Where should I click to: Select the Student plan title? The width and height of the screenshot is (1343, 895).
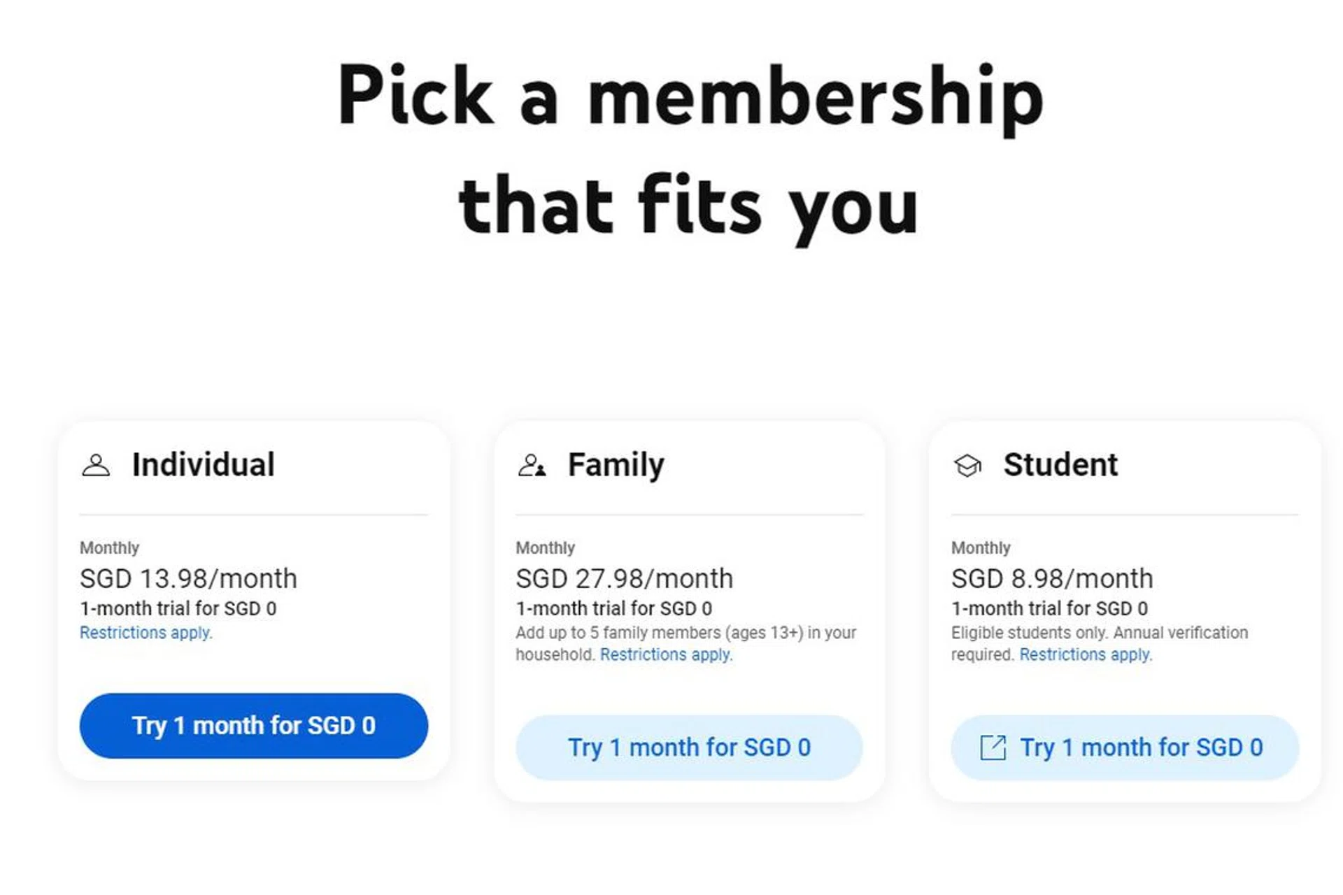(x=1060, y=465)
